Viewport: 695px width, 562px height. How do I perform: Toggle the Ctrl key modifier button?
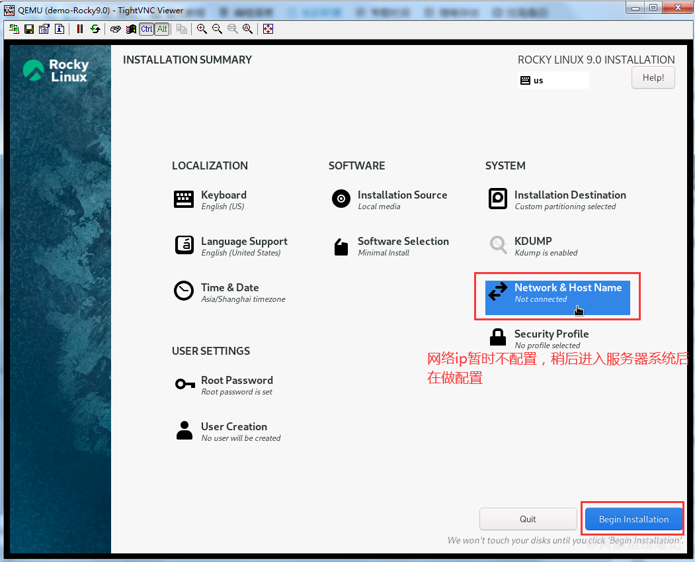pos(147,28)
